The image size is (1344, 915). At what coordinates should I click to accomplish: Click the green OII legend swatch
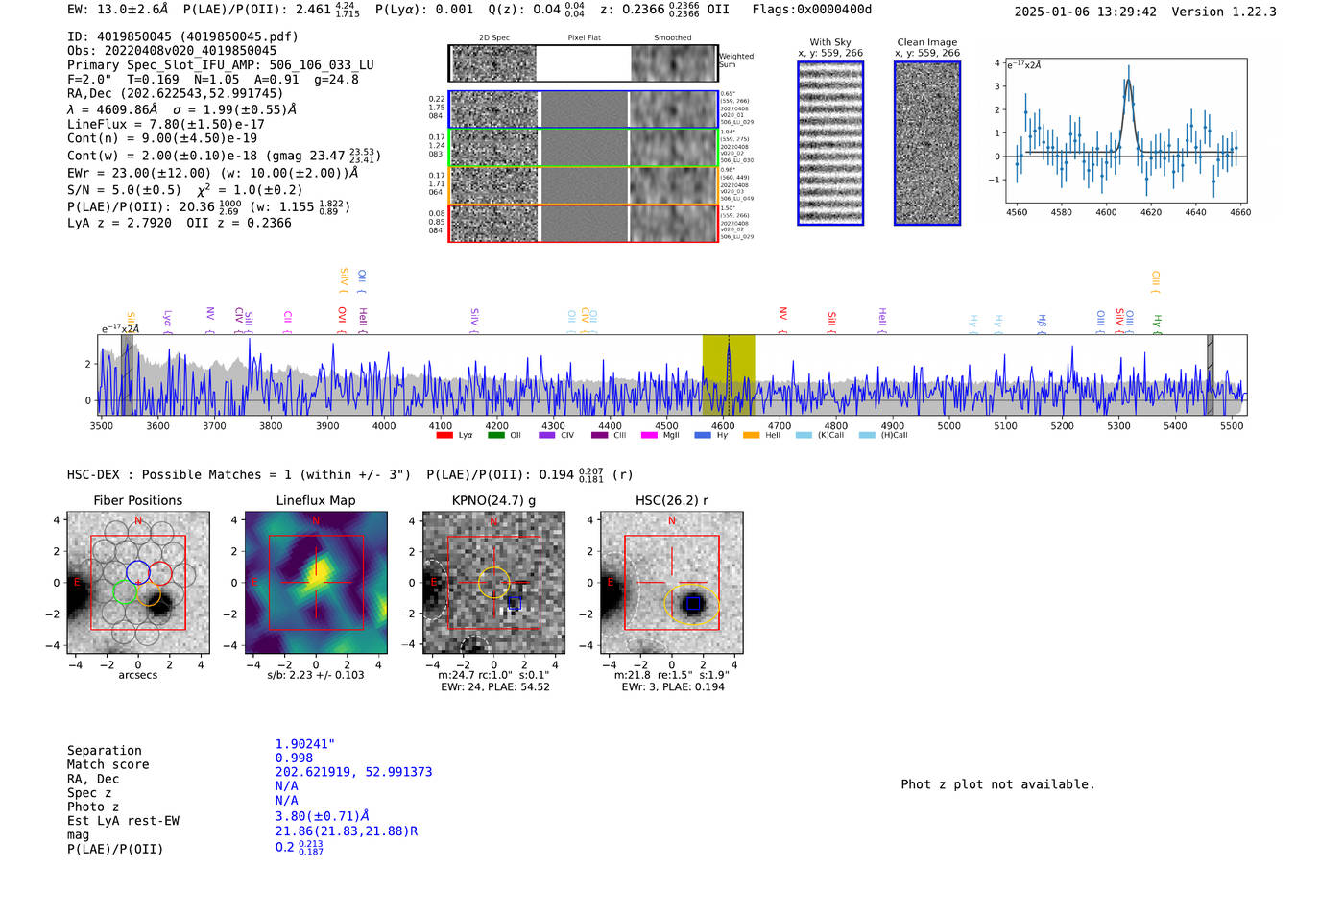(x=496, y=435)
